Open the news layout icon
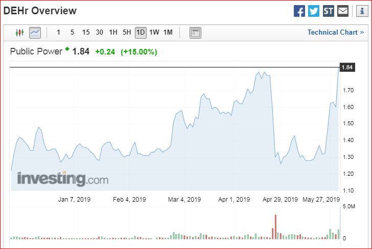Viewport: 372px width, 249px height. pyautogui.click(x=195, y=33)
